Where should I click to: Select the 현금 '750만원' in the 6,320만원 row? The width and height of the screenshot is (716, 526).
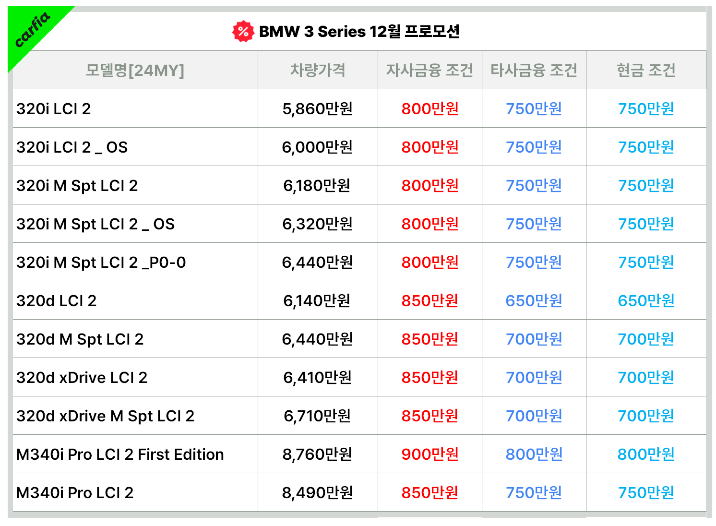click(x=646, y=224)
